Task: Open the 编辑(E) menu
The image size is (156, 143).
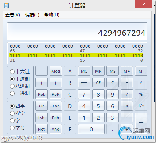Action: (x=32, y=15)
